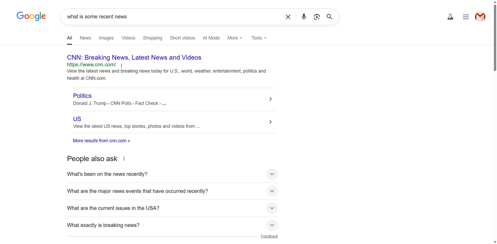Switch to the Videos tab
This screenshot has width=497, height=244.
pos(129,38)
